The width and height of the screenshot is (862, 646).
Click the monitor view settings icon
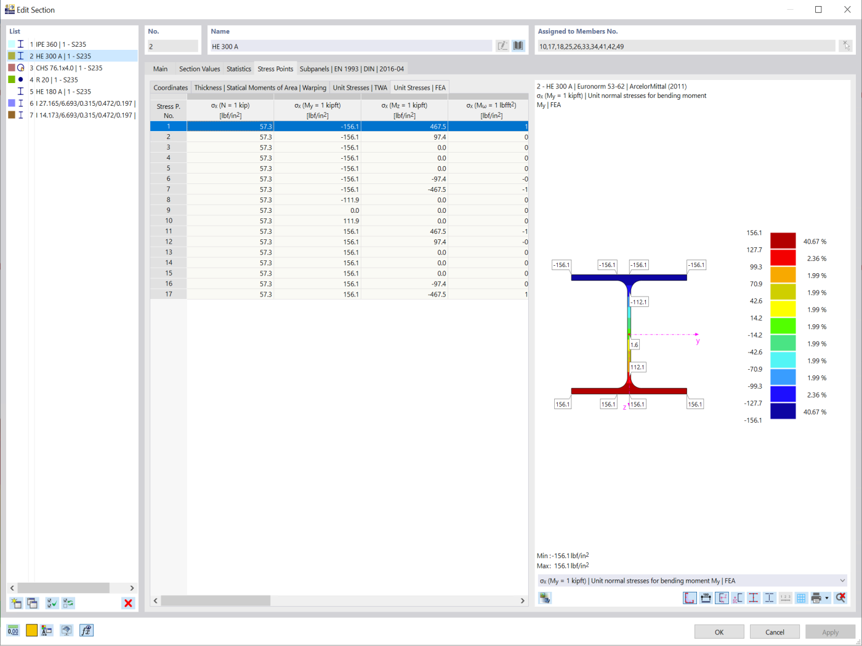point(66,630)
